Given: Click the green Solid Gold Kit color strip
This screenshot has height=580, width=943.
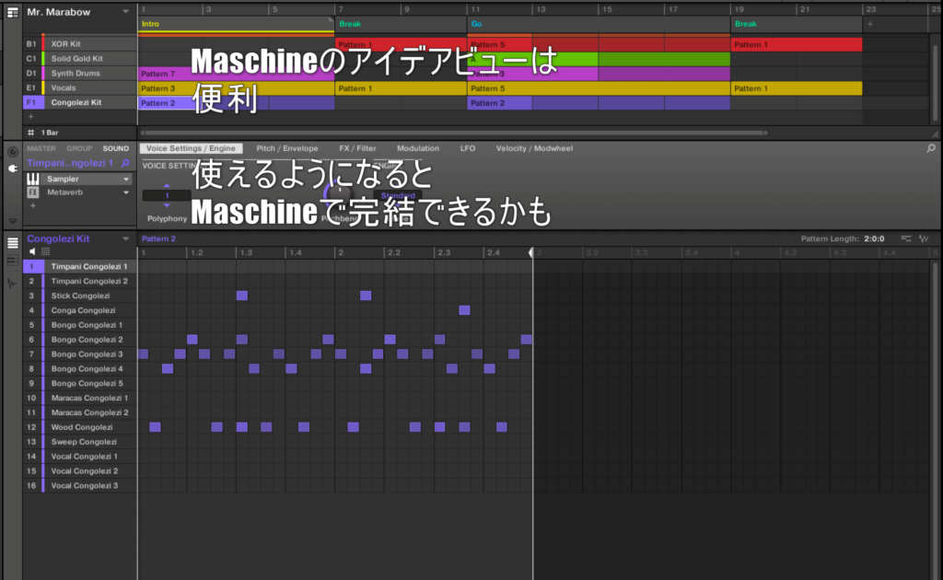Looking at the screenshot, I should (x=42, y=59).
